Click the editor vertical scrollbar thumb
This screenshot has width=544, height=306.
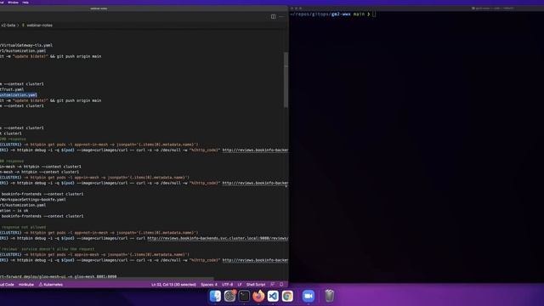coord(286,80)
